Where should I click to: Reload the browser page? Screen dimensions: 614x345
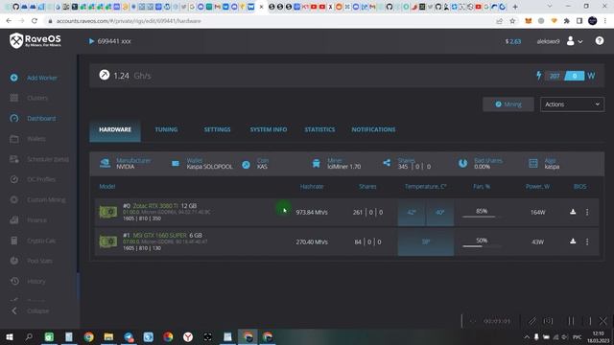click(x=35, y=21)
